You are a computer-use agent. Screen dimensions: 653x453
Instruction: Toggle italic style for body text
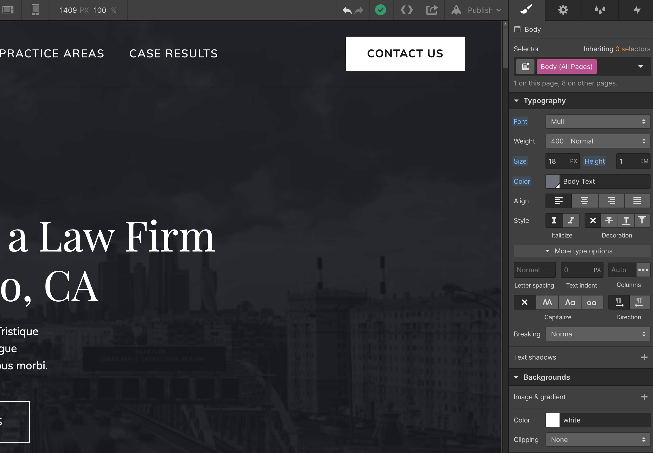571,220
